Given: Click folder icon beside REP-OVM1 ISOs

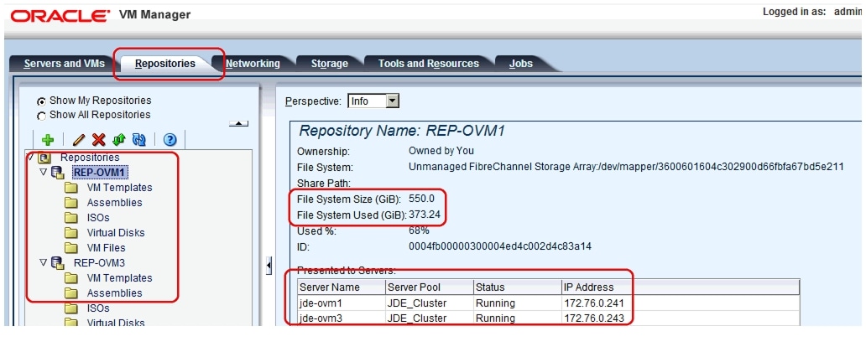Looking at the screenshot, I should pos(70,217).
